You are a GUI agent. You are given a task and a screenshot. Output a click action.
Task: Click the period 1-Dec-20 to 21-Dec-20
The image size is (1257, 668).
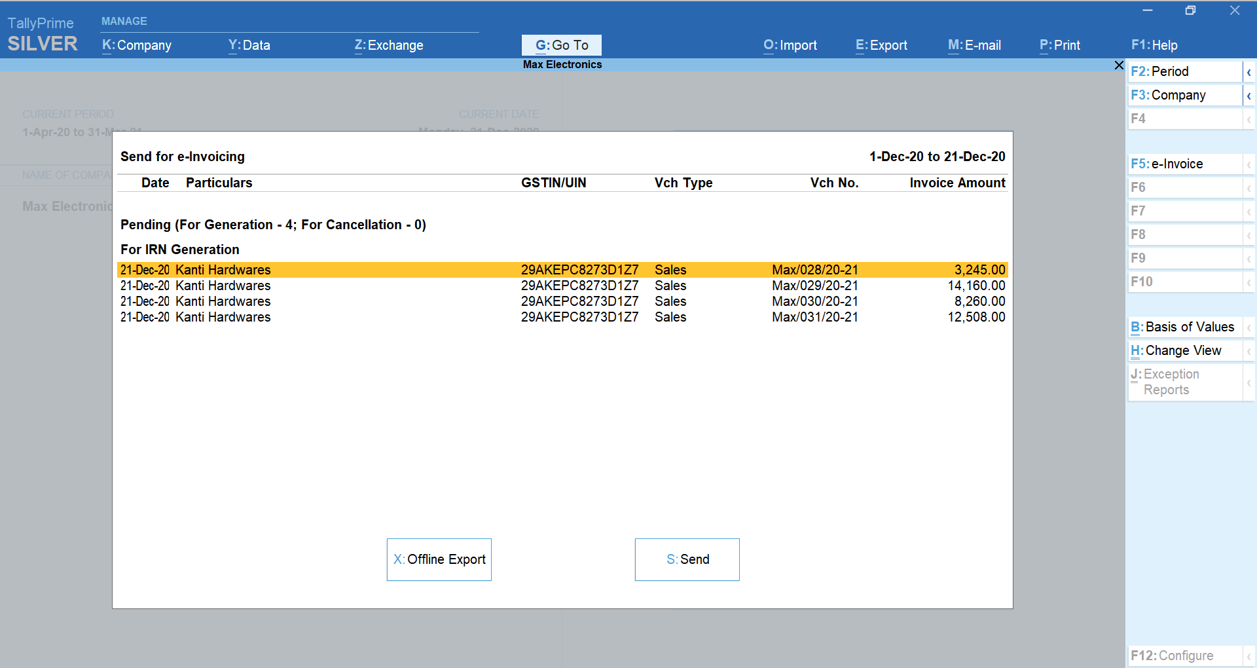pyautogui.click(x=937, y=157)
